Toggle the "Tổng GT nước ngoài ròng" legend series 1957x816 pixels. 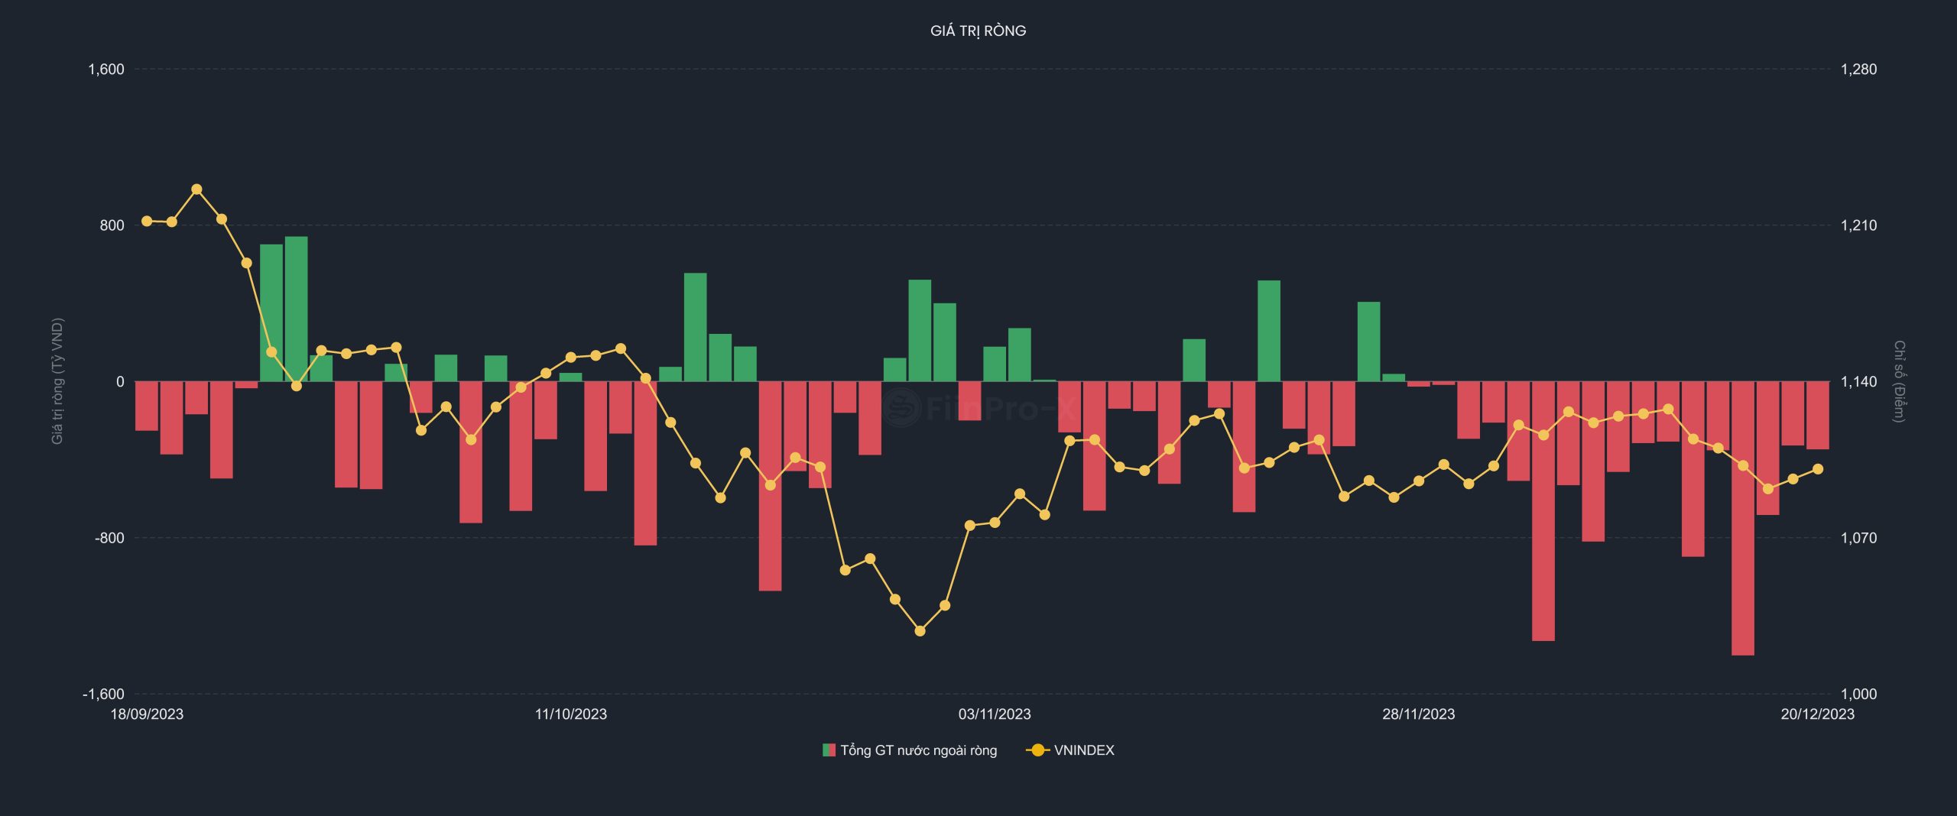[x=918, y=750]
